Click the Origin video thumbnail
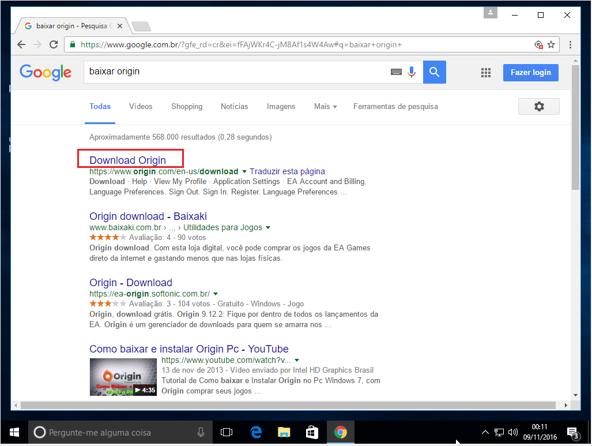 click(123, 377)
